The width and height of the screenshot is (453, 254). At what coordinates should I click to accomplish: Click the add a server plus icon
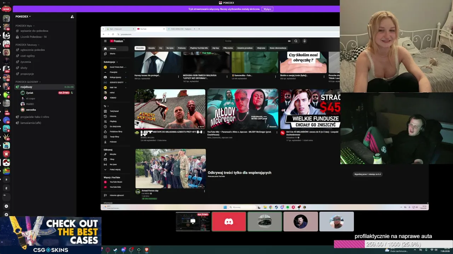pos(6,206)
